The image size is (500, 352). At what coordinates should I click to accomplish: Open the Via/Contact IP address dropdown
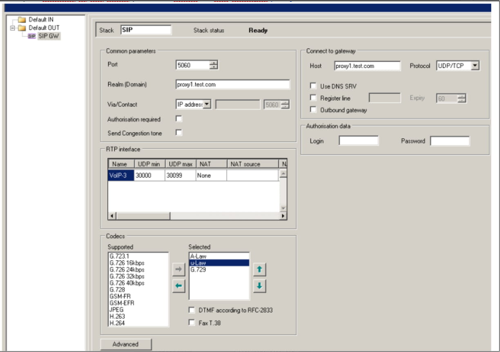(x=207, y=105)
